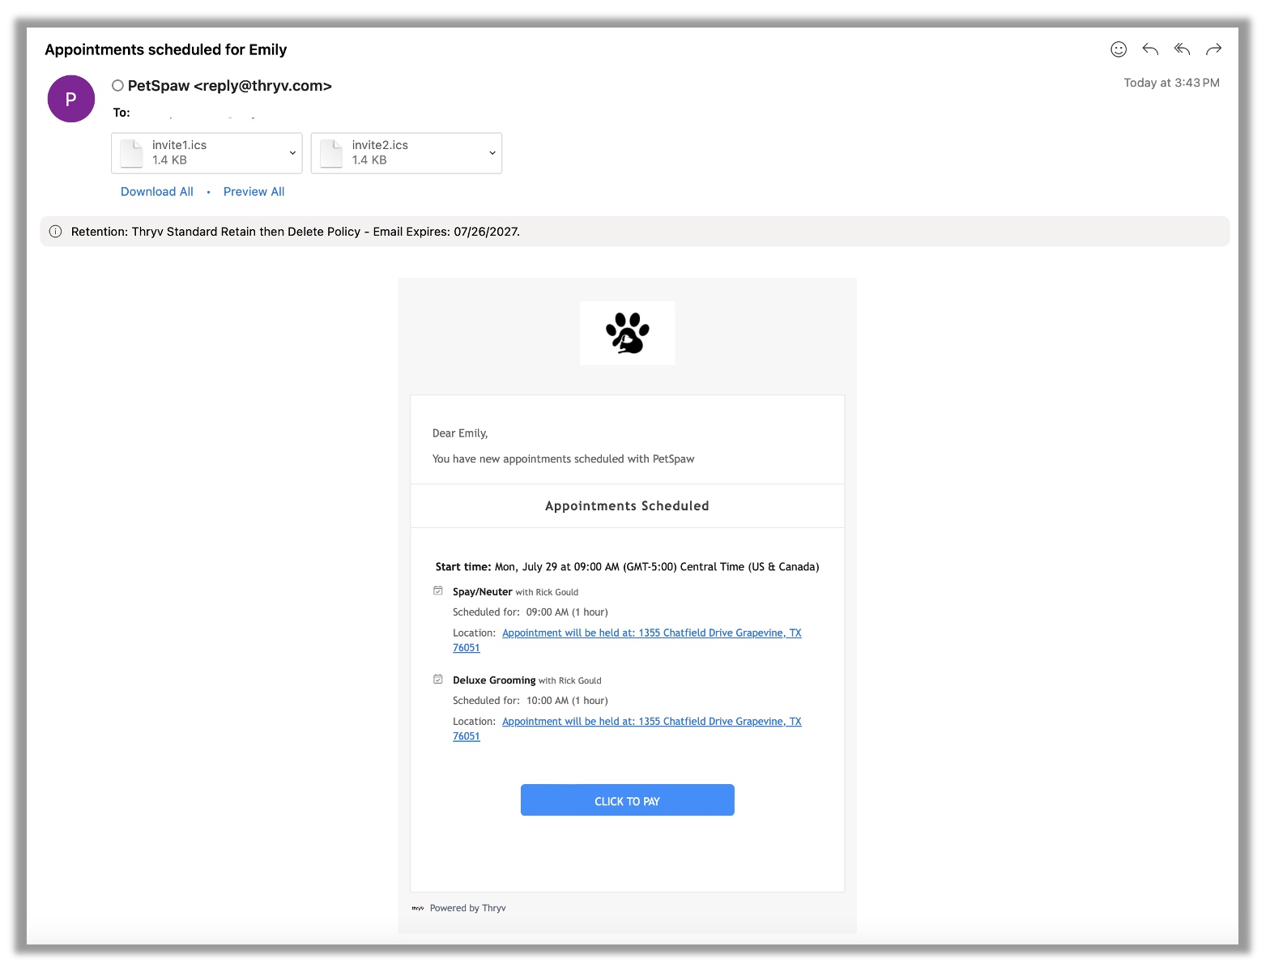Click the Reply arrow icon
This screenshot has height=972, width=1270.
(x=1149, y=49)
